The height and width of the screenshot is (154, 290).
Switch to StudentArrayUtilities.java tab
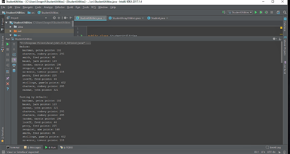(x=126, y=18)
